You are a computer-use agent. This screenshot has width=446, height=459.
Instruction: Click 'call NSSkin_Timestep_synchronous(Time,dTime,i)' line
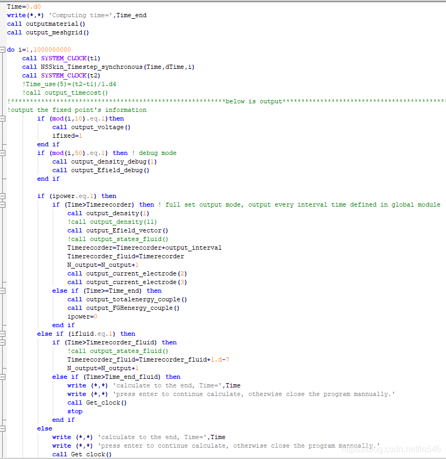pos(108,67)
